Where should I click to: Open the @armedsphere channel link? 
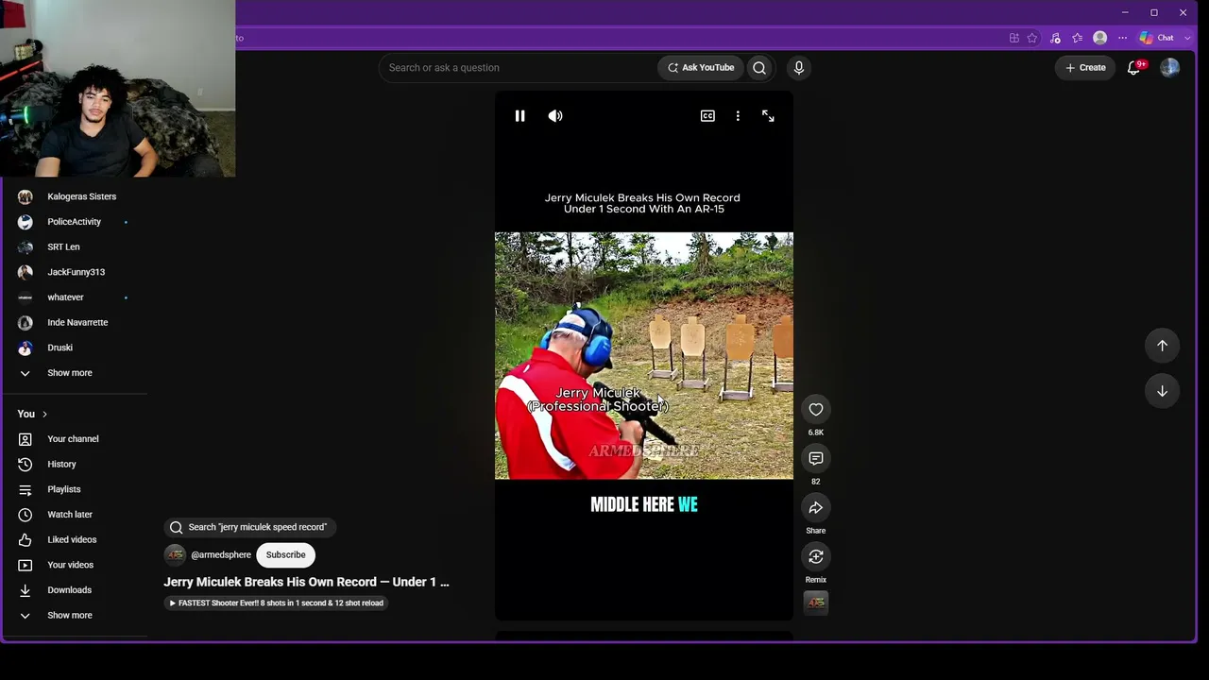click(x=221, y=555)
